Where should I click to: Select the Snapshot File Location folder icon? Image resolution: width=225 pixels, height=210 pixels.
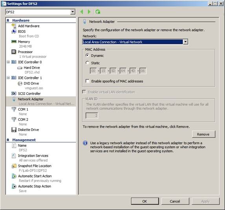[14, 166]
